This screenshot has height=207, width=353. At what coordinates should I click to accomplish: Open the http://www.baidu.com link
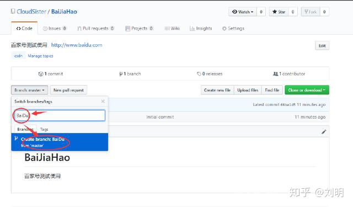click(x=77, y=45)
